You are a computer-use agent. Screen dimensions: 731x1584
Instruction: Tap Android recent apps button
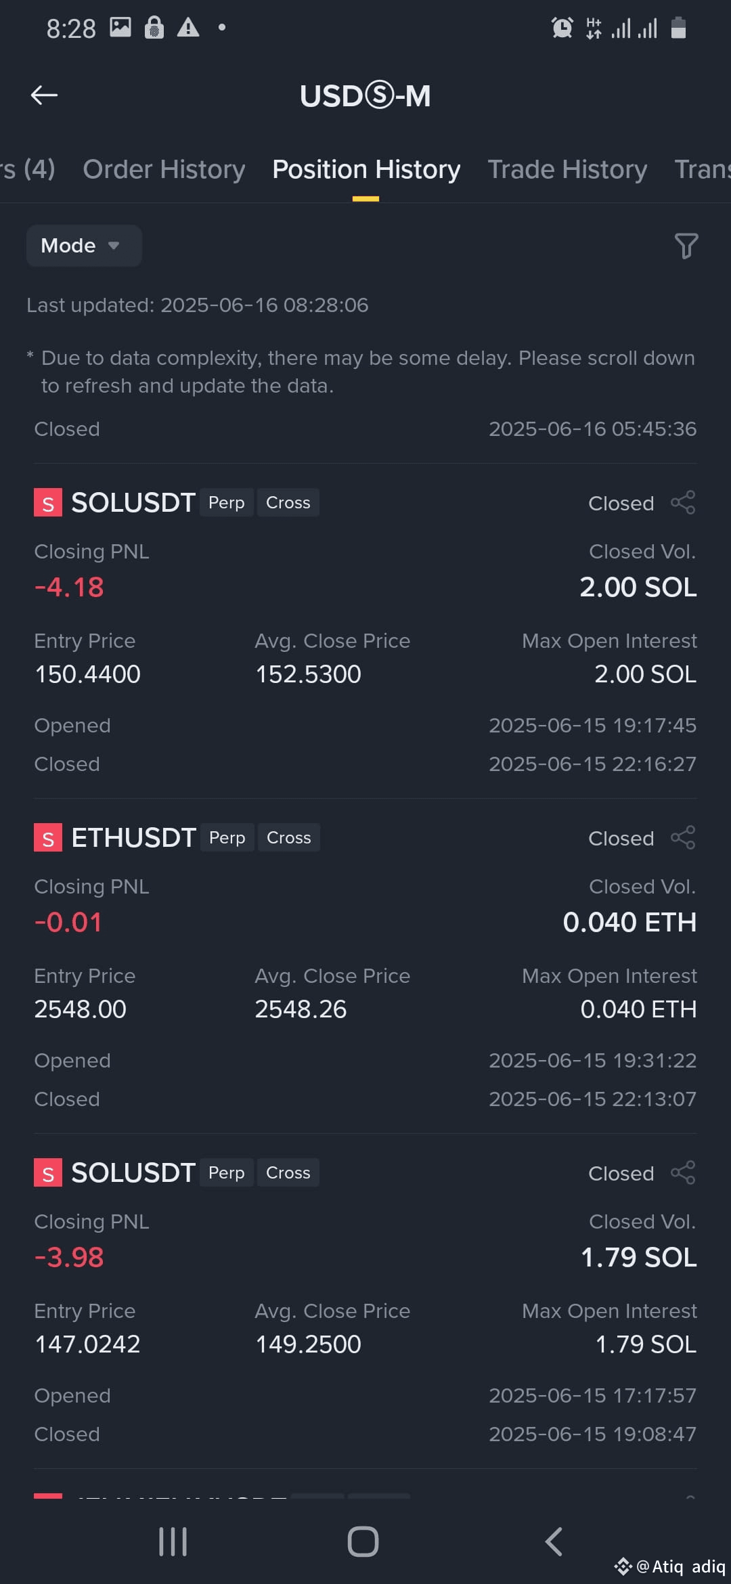click(x=173, y=1542)
